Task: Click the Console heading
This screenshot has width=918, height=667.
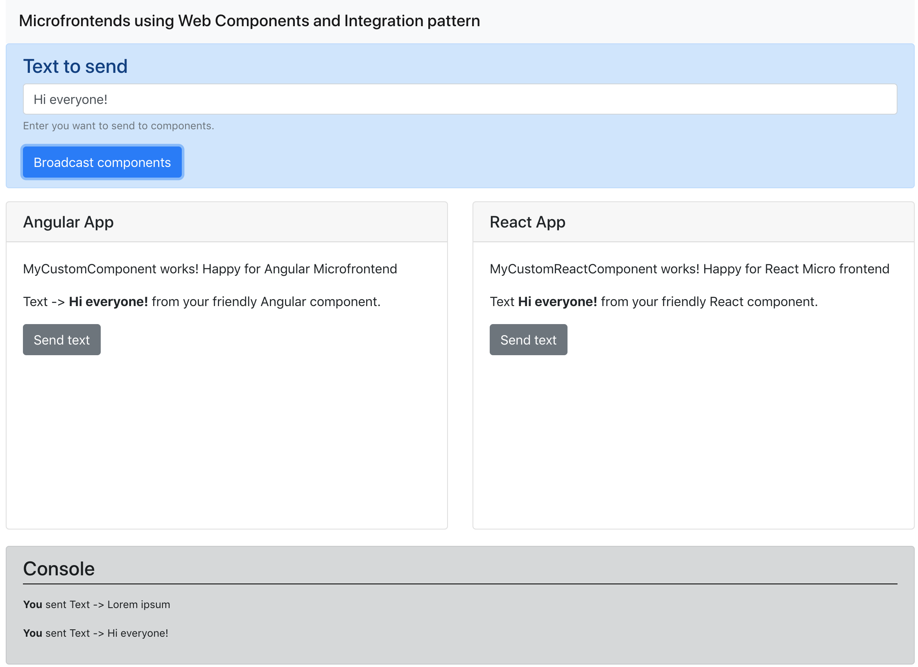Action: click(x=59, y=569)
